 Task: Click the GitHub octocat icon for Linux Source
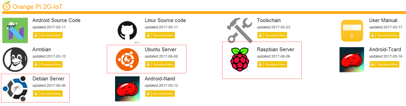click(127, 30)
